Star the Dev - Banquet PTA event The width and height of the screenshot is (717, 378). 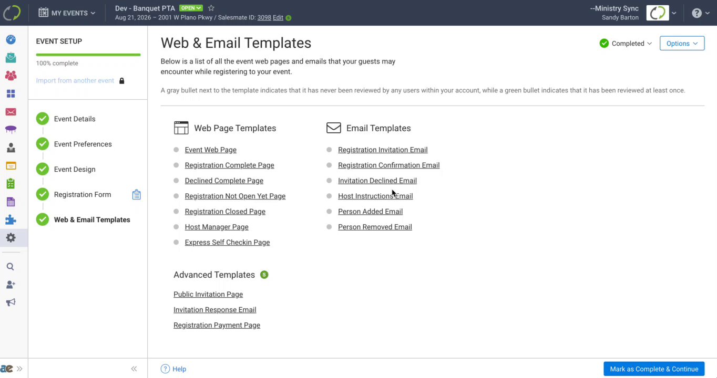click(211, 8)
